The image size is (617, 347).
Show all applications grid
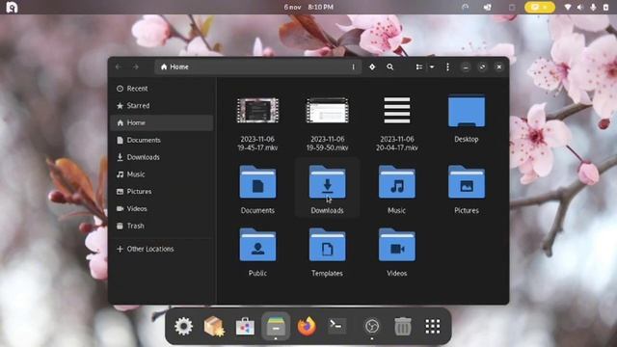tap(433, 326)
